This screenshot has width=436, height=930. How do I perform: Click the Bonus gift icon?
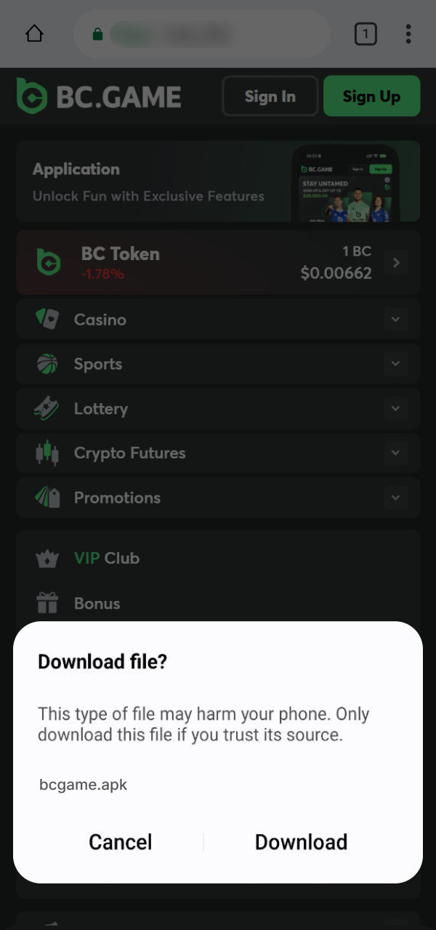(47, 603)
